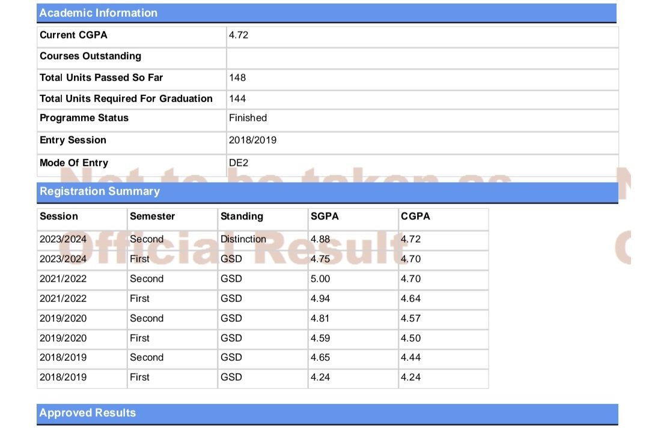Select the SGPA value 4.65

(320, 357)
